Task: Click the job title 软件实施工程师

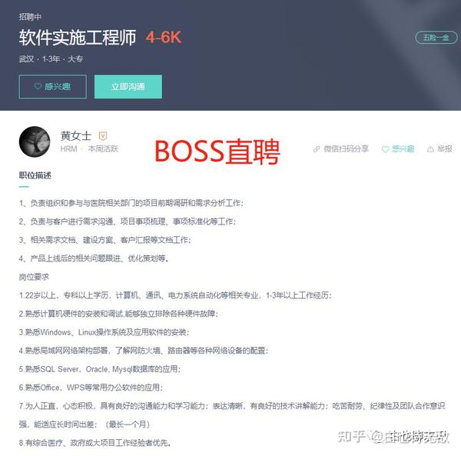Action: [78, 38]
